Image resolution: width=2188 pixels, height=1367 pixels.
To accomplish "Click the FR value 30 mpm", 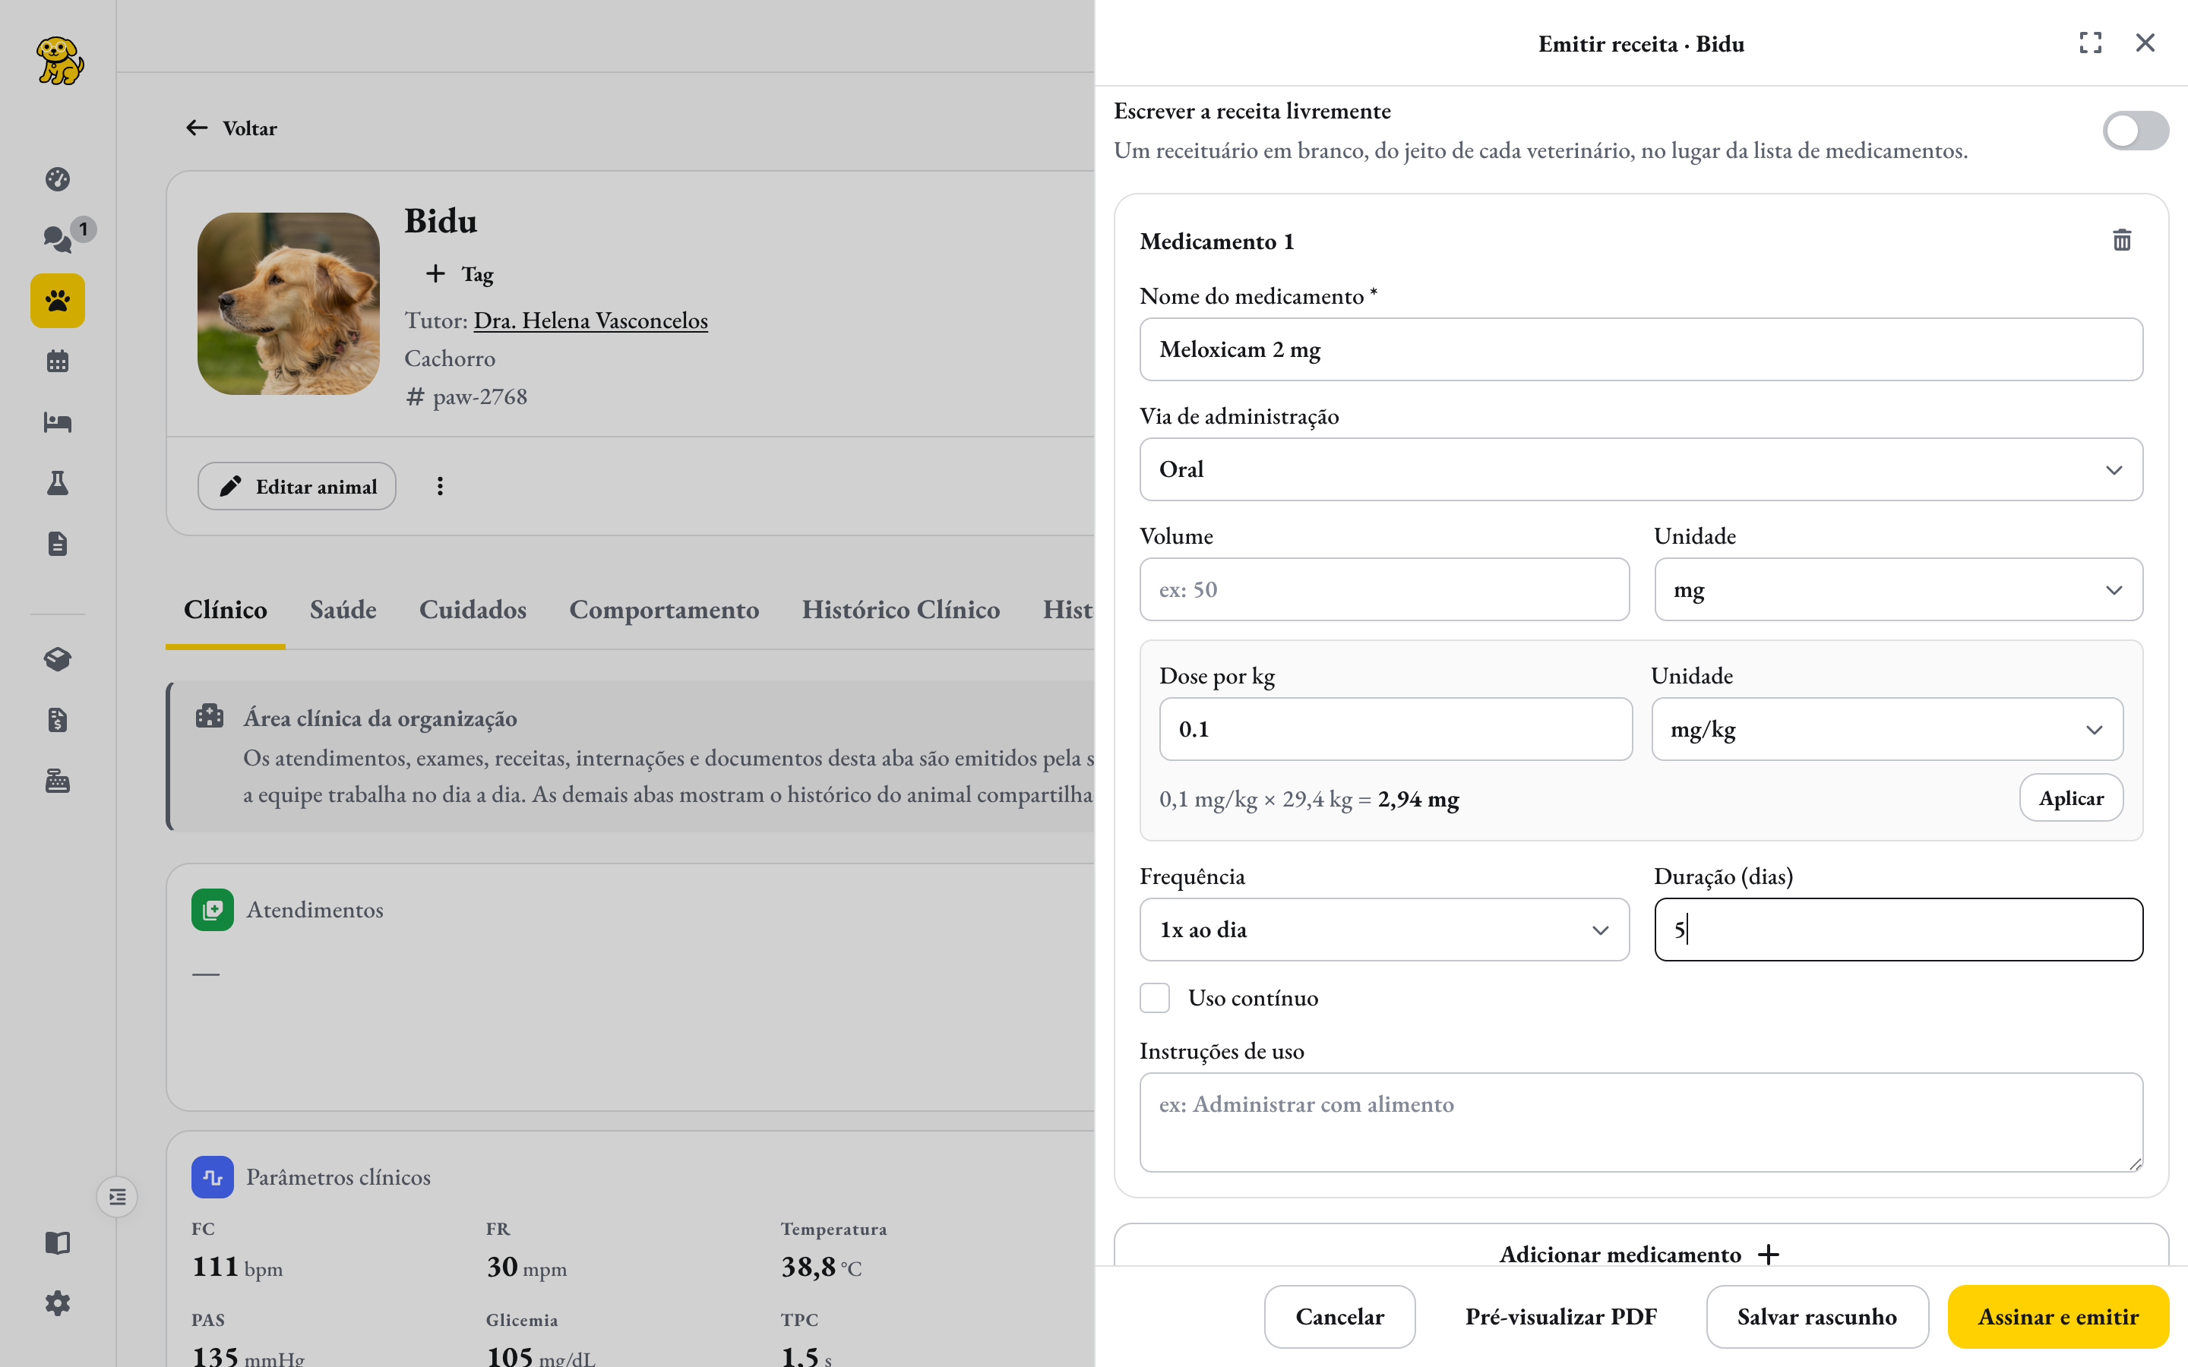I will click(x=526, y=1267).
